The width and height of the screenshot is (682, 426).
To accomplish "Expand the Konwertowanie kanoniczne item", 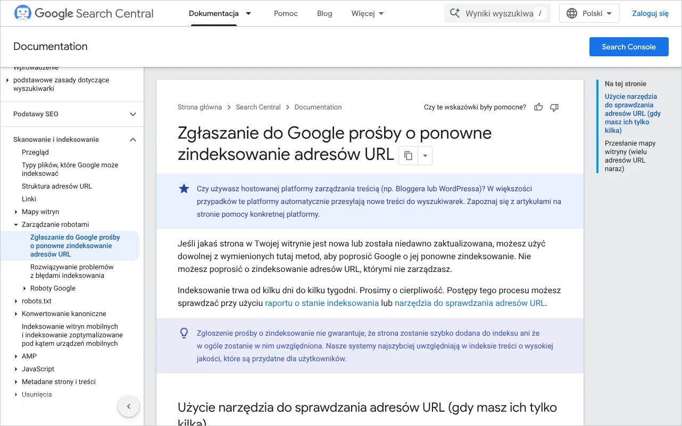I will [x=16, y=314].
